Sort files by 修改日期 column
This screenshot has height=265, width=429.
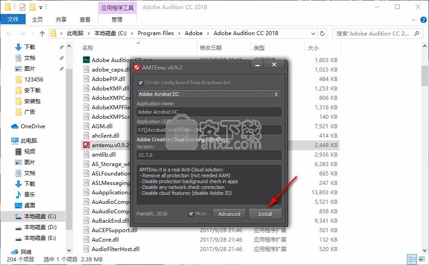210,48
